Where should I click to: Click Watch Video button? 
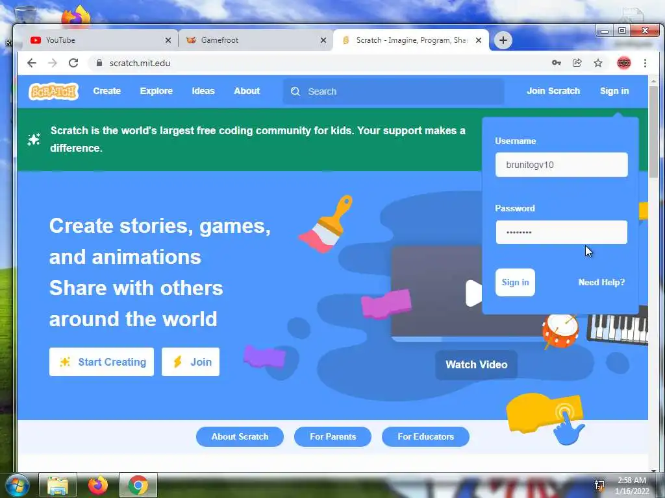pyautogui.click(x=476, y=364)
